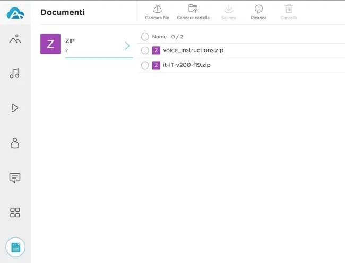The width and height of the screenshot is (345, 263).
Task: Open the Apps grid section in sidebar
Action: click(x=15, y=213)
